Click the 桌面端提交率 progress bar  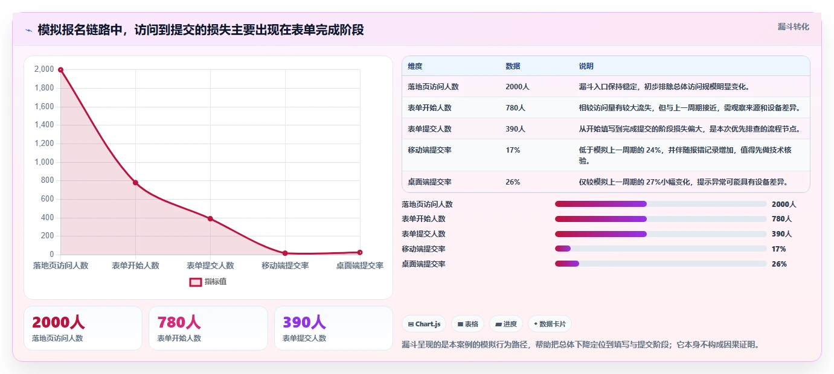point(661,264)
